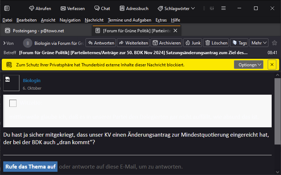Click the scrollbar down arrow
Image resolution: width=281 pixels, height=175 pixels.
coord(278,172)
